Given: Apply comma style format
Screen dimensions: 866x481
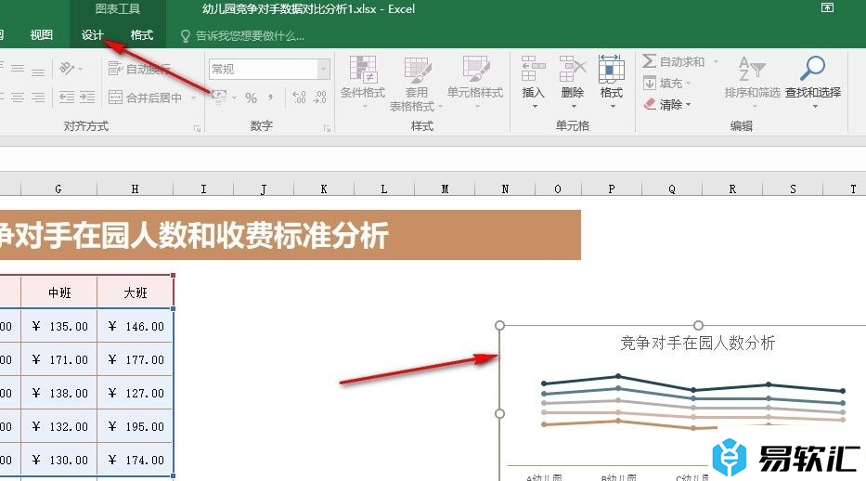Looking at the screenshot, I should [271, 97].
